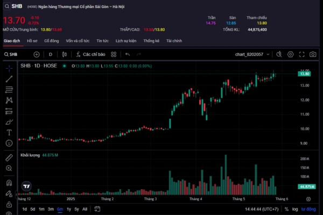323x215 pixels.
Task: Select the Fibonacci retracement lines tool
Action: click(9, 90)
